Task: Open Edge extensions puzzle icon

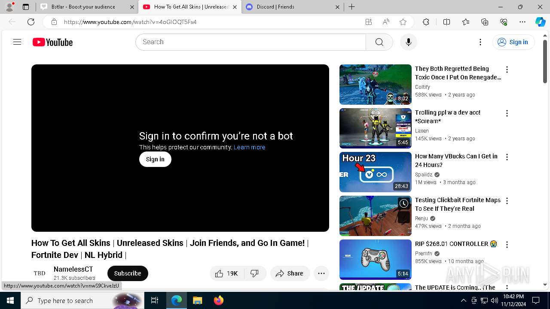Action: coord(426,22)
